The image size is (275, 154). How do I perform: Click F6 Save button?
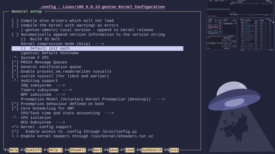(x=111, y=150)
